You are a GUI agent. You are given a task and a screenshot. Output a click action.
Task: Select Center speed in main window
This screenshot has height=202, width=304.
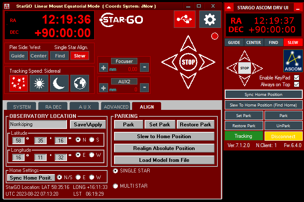tap(39, 56)
